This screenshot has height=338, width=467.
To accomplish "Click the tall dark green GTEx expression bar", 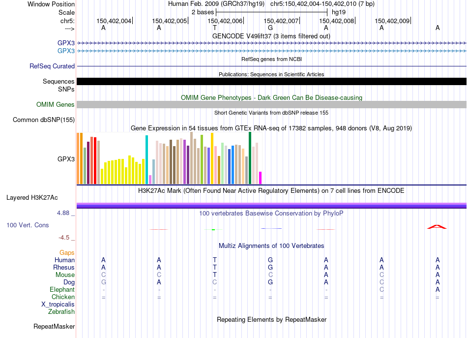I will point(250,158).
